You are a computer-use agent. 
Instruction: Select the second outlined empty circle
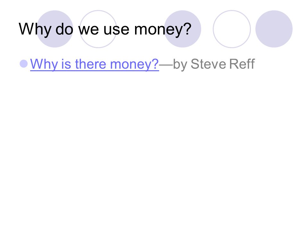coord(232,29)
